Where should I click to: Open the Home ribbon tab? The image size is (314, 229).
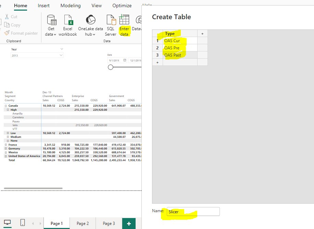[x=21, y=5]
